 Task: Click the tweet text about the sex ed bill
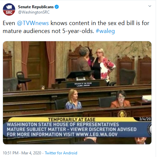[x=76, y=27]
